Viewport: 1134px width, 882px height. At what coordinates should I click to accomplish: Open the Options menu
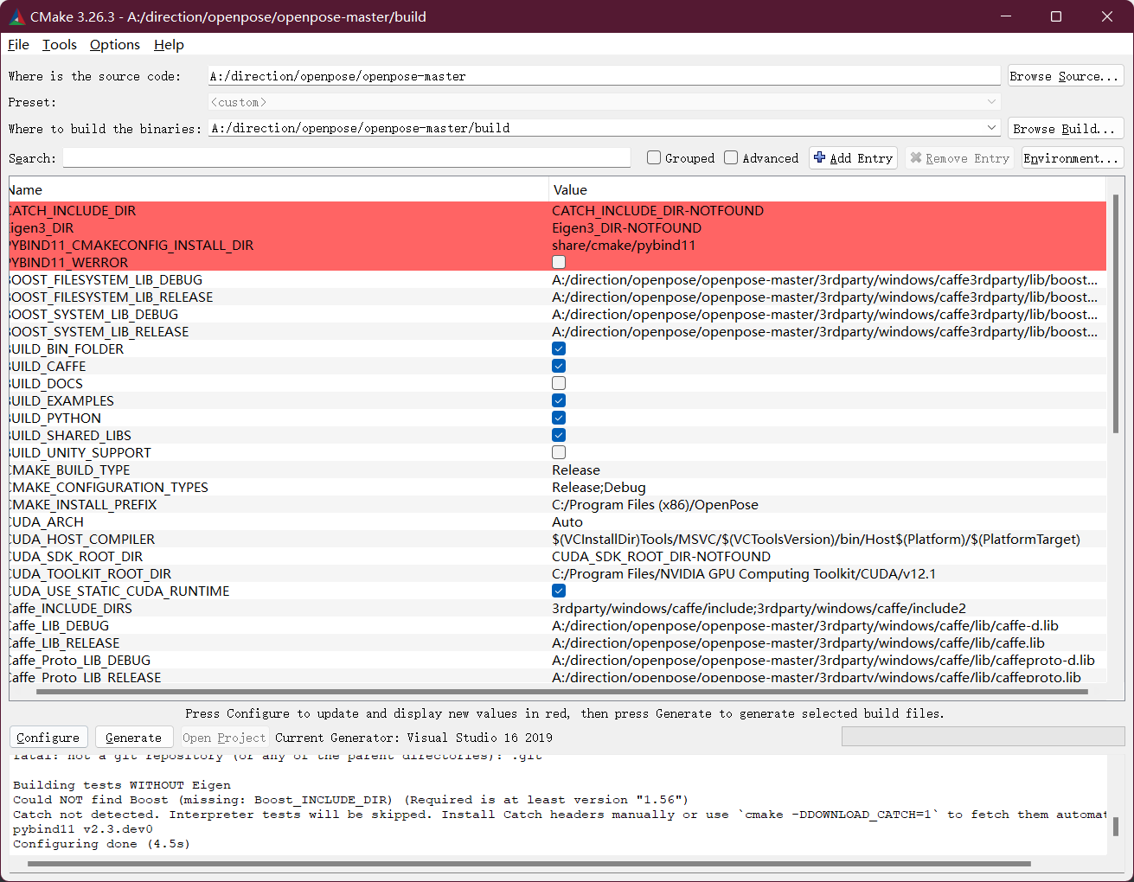[x=114, y=45]
